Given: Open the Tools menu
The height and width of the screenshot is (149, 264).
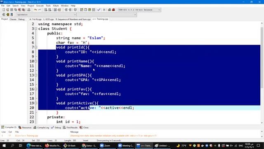Looking at the screenshot, I should pyautogui.click(x=48, y=6).
